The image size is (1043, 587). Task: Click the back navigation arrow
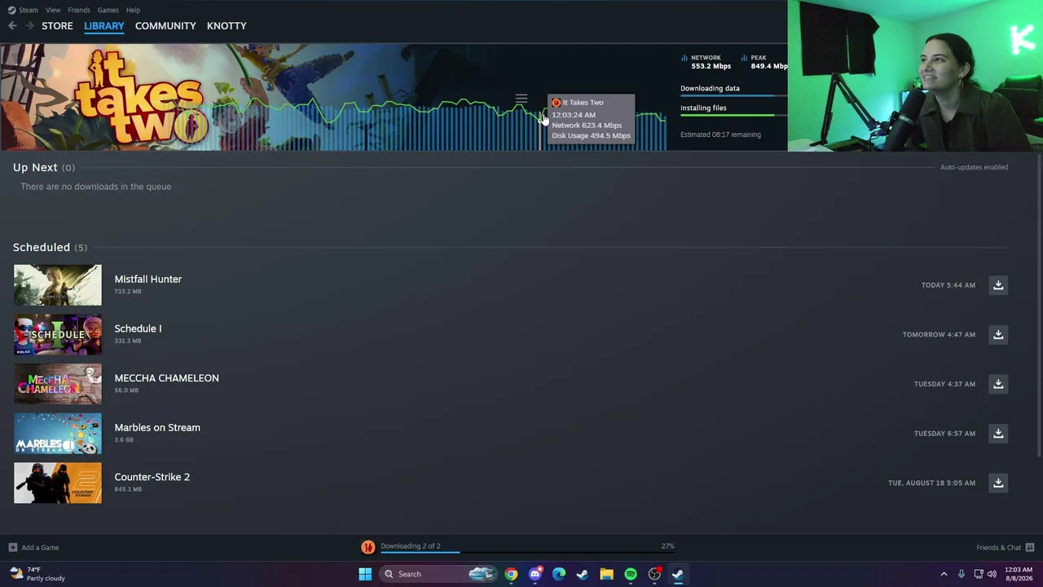(x=12, y=26)
